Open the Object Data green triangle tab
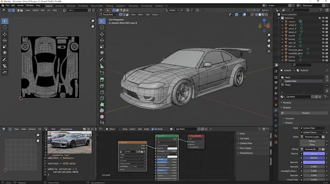This screenshot has height=184, width=330. tap(276, 131)
